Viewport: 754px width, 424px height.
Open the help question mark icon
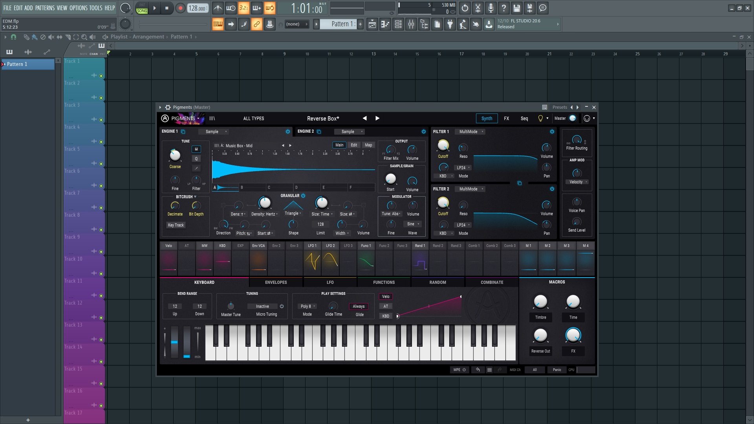(x=504, y=8)
